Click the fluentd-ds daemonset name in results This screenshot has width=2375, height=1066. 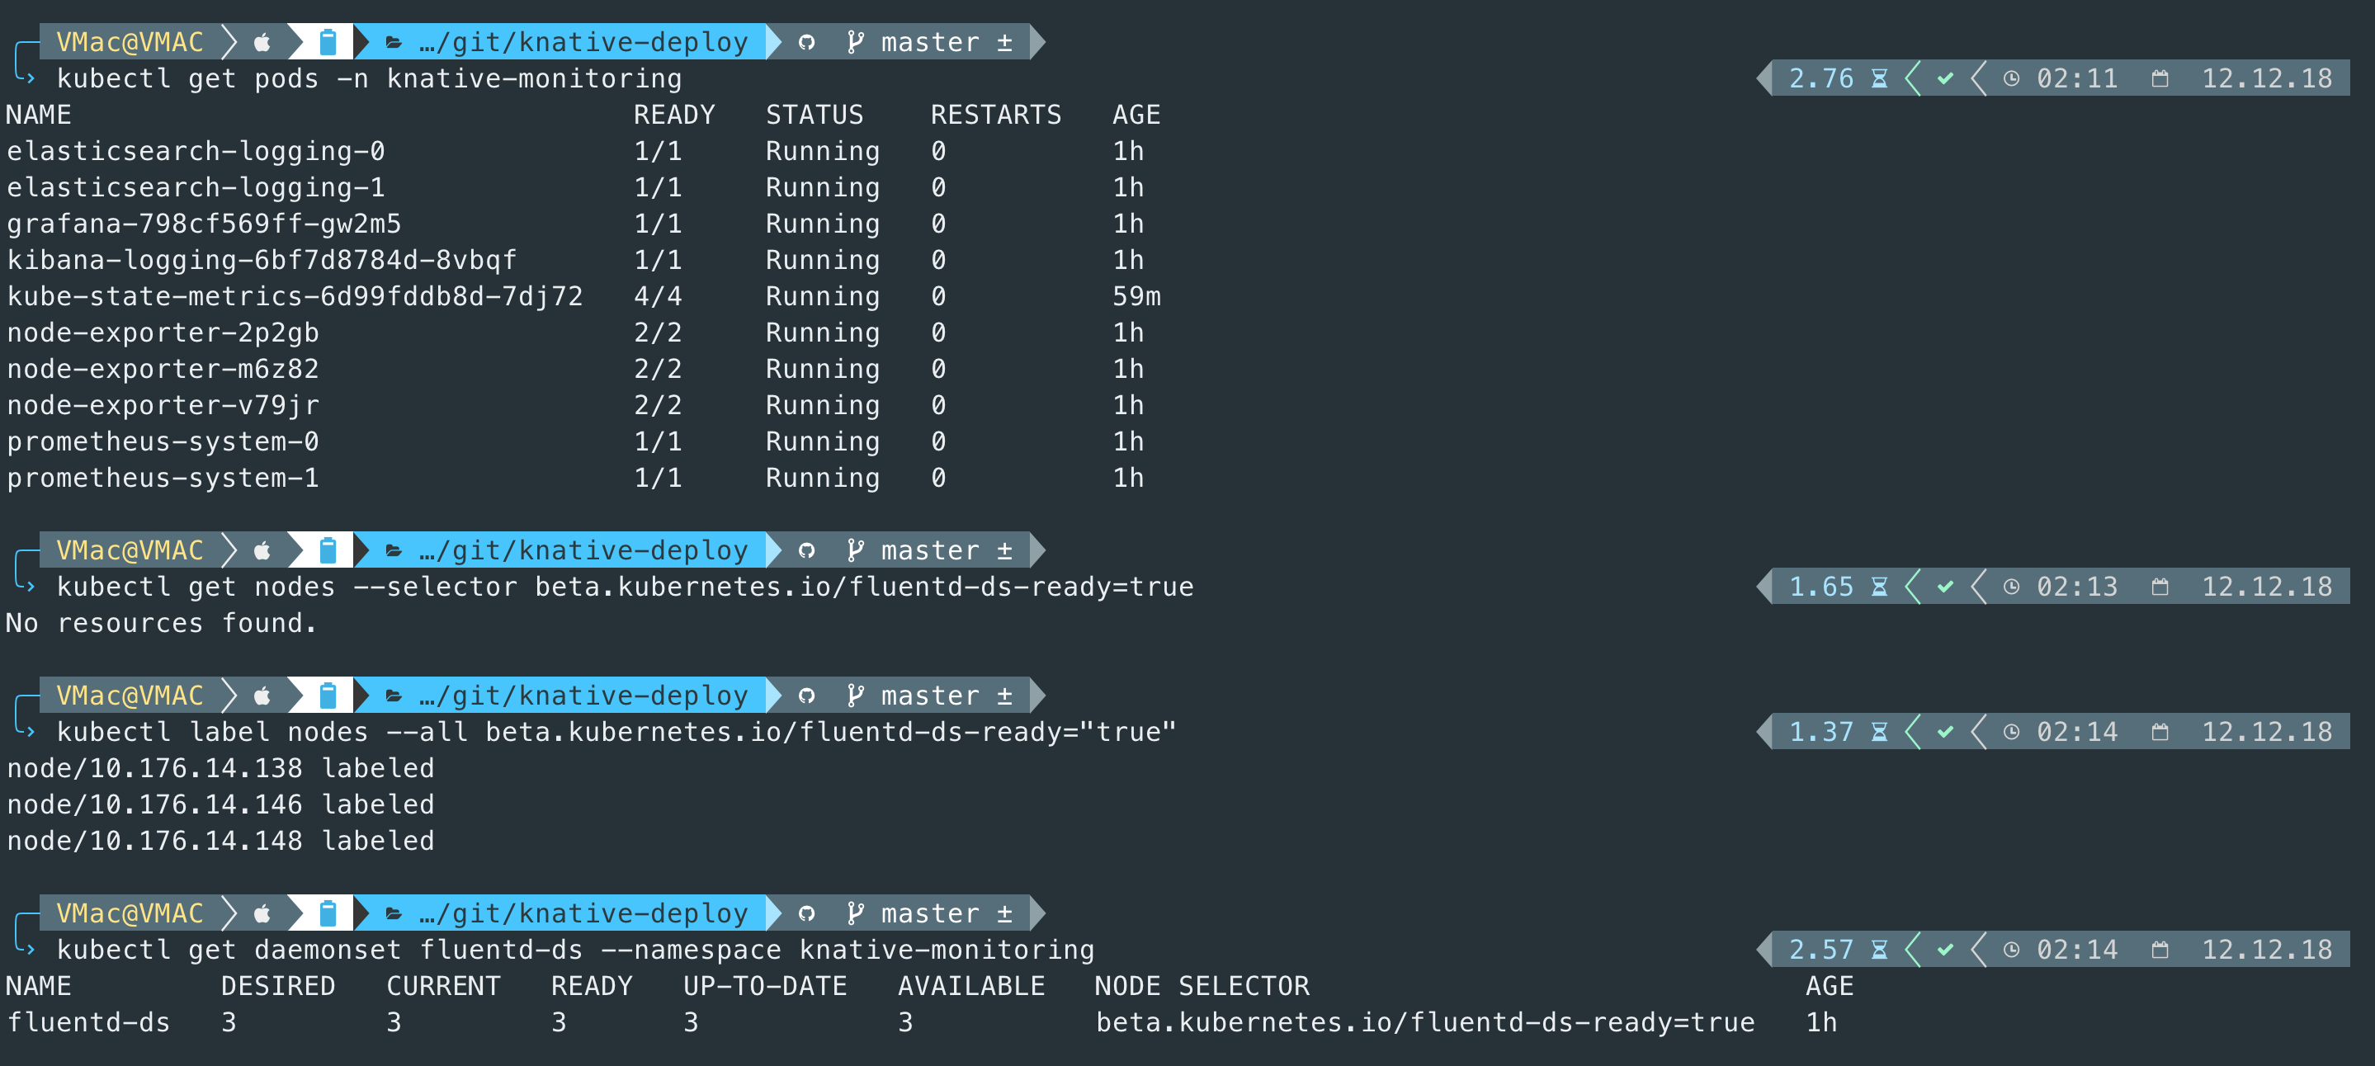[x=88, y=1021]
